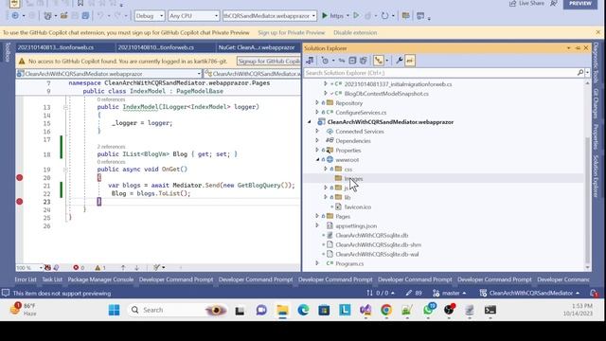The height and width of the screenshot is (341, 606).
Task: Click the Disable extension link
Action: point(355,33)
